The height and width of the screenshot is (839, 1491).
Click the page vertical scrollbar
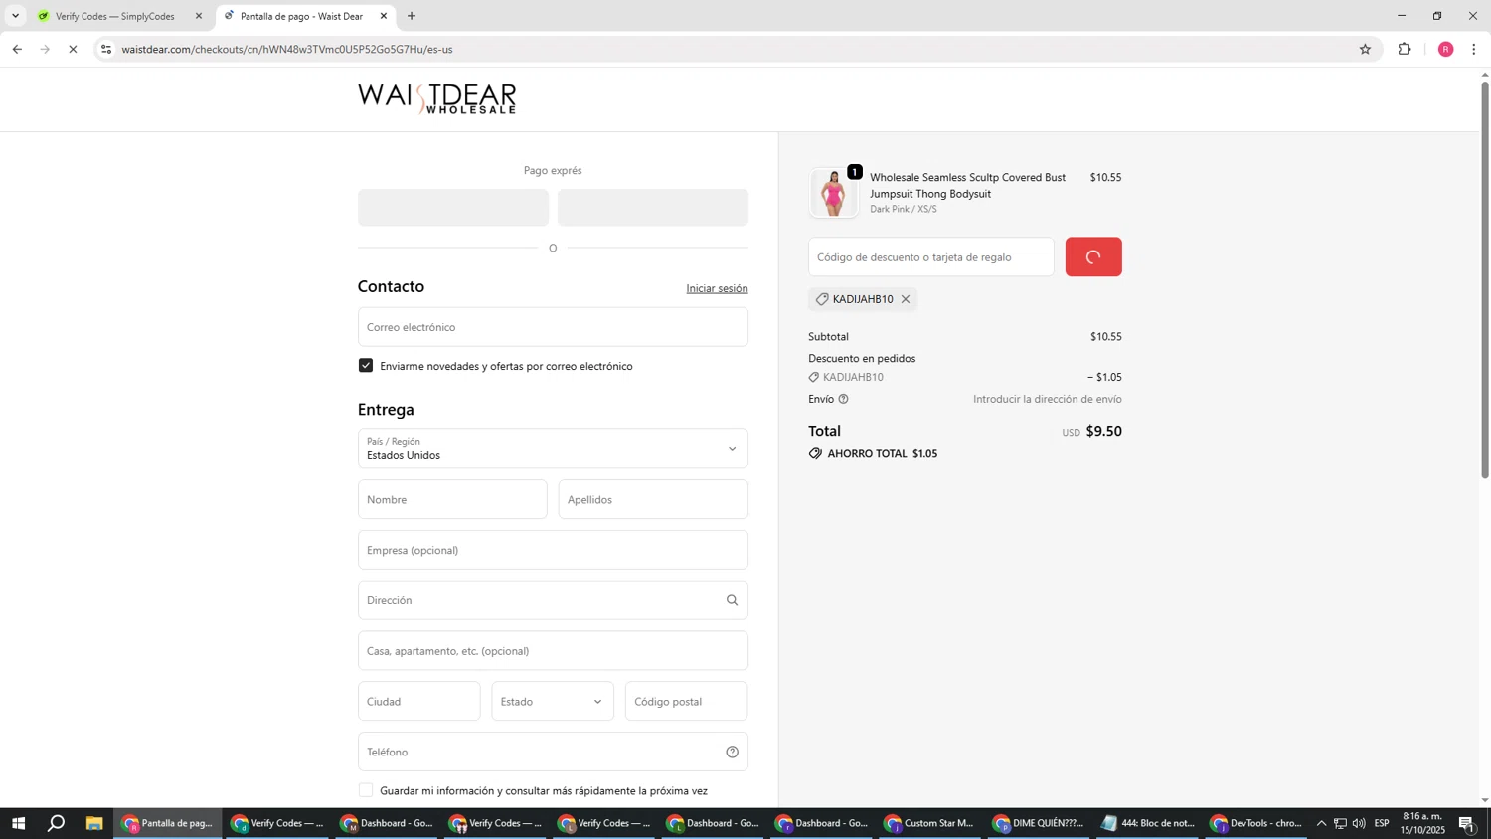tap(1485, 278)
